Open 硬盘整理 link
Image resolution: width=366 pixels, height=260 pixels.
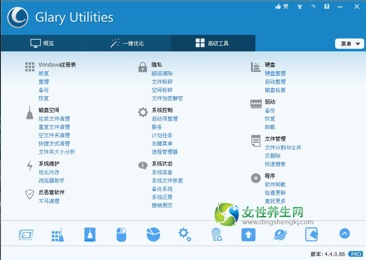click(275, 73)
